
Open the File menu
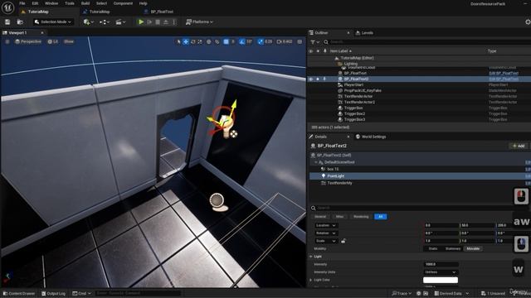[22, 3]
